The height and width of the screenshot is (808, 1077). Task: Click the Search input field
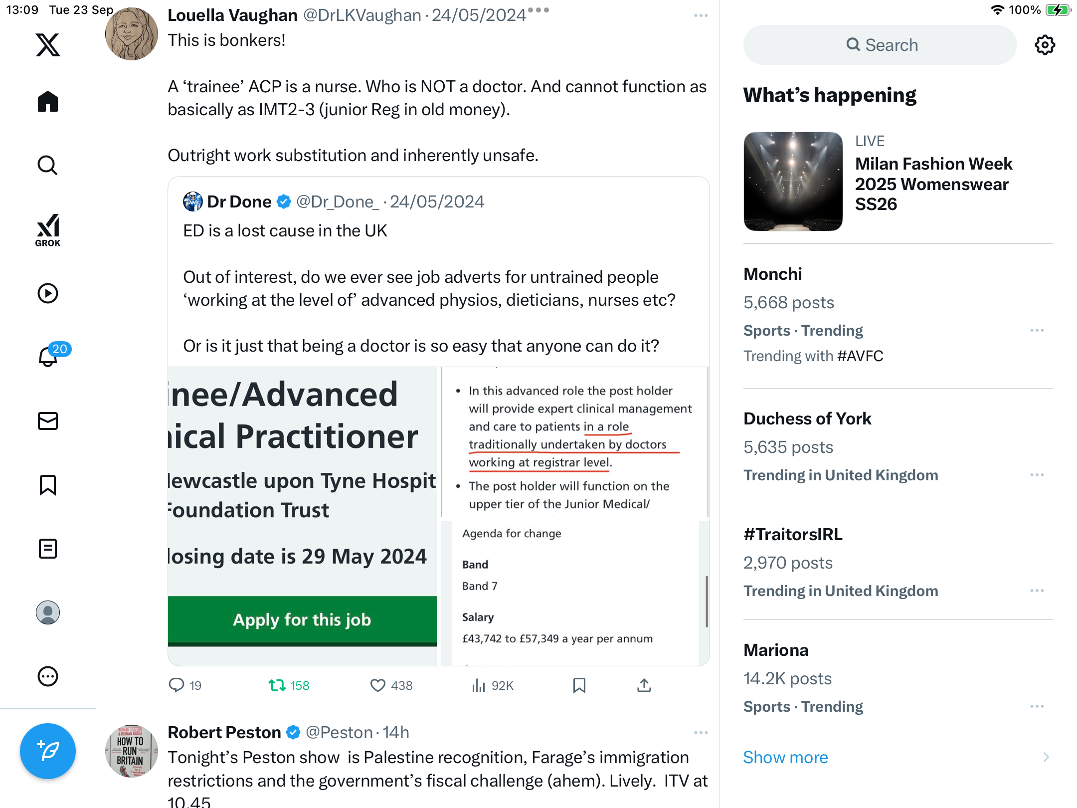tap(880, 45)
